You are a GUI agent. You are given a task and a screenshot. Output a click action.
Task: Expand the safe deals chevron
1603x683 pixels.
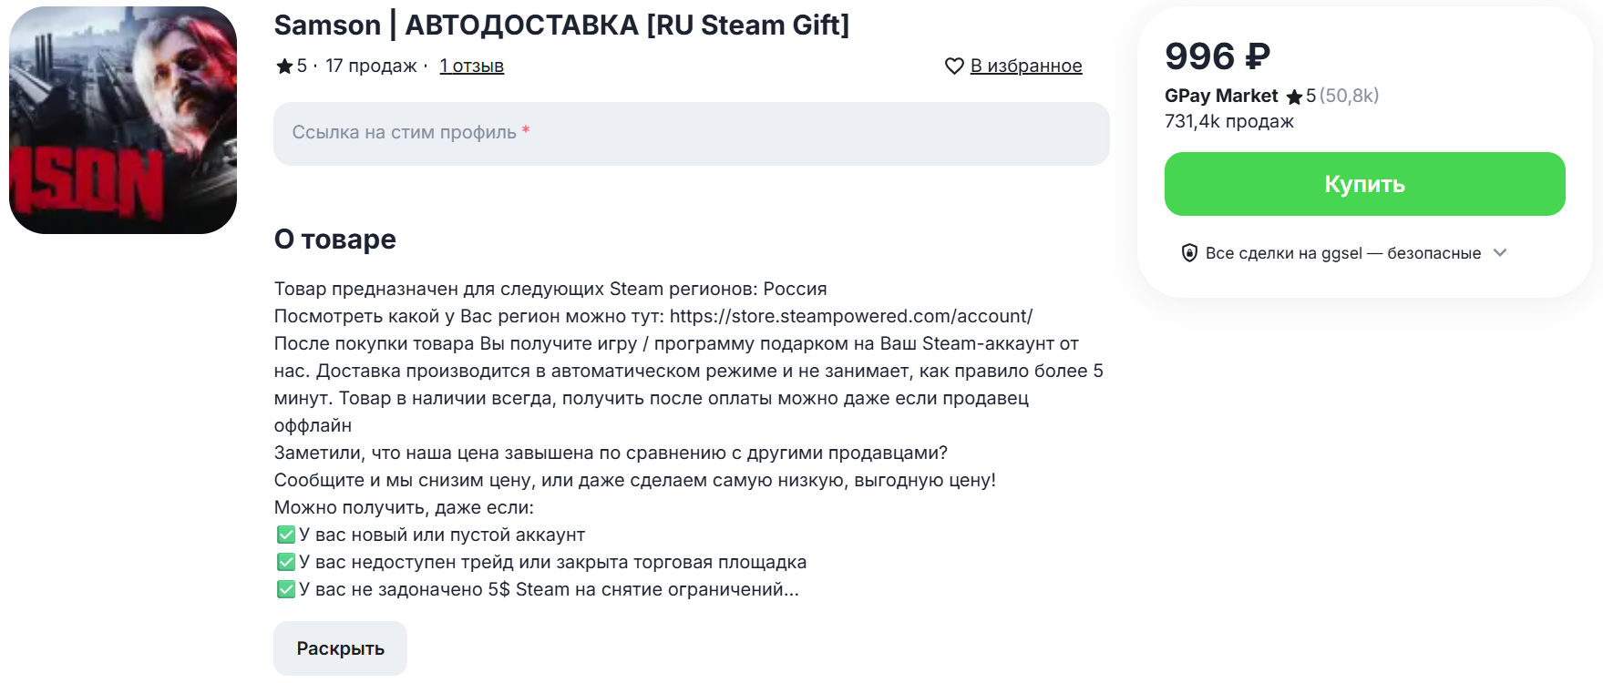(x=1500, y=253)
